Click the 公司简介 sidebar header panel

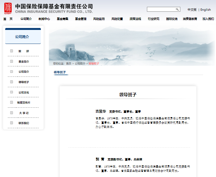(23, 36)
